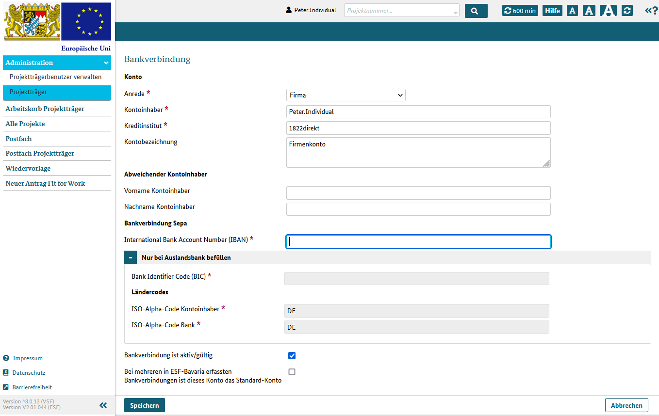Click the Bank Identifier Code field
Screen dimensions: 659x416
[x=416, y=278]
